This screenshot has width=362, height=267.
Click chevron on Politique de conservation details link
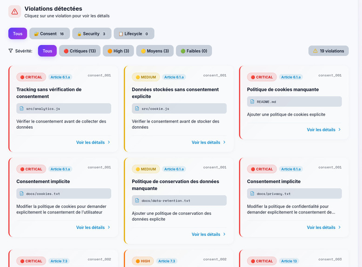point(224,234)
